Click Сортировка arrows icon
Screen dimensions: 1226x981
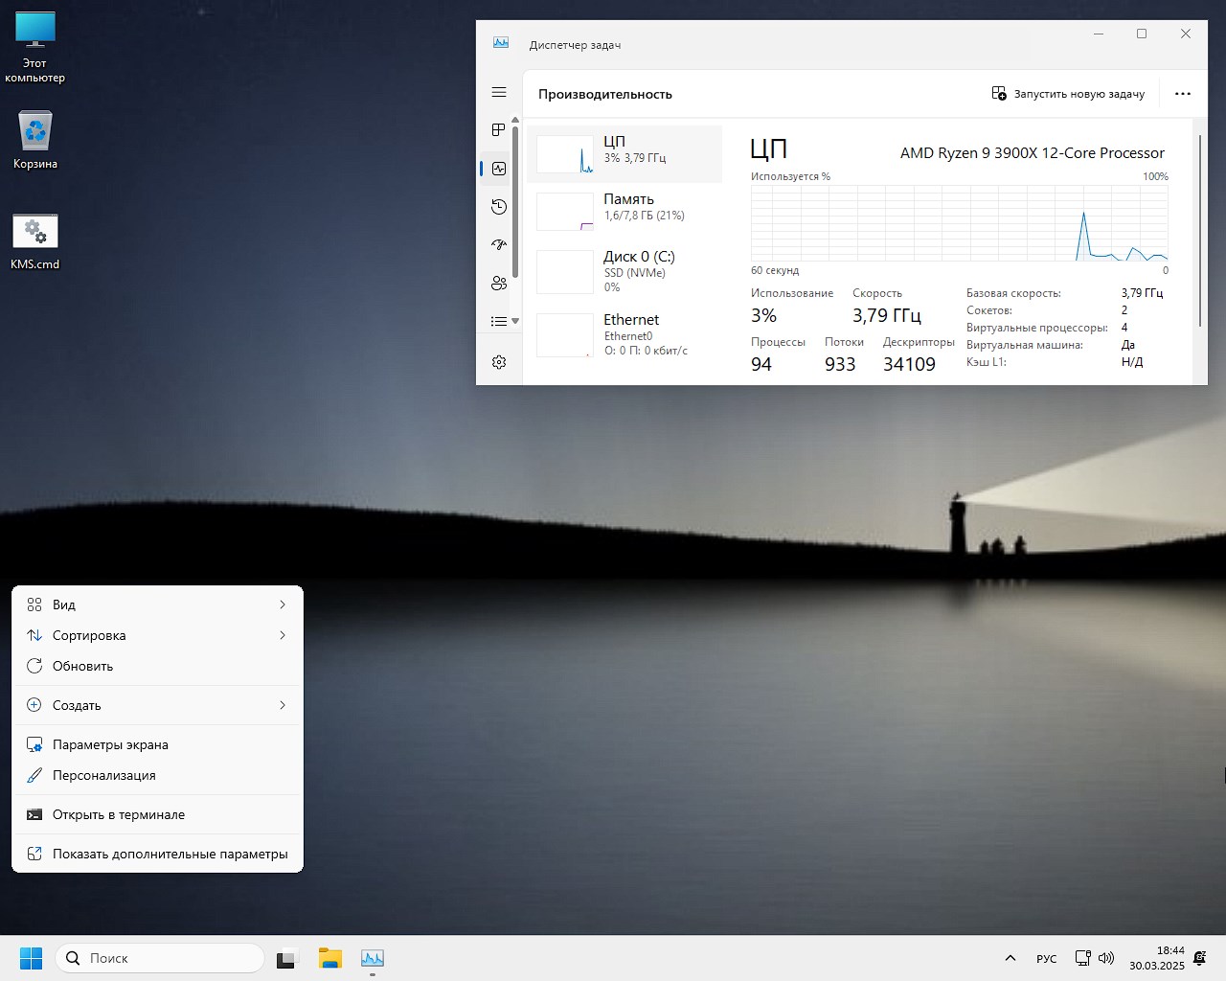click(x=34, y=635)
